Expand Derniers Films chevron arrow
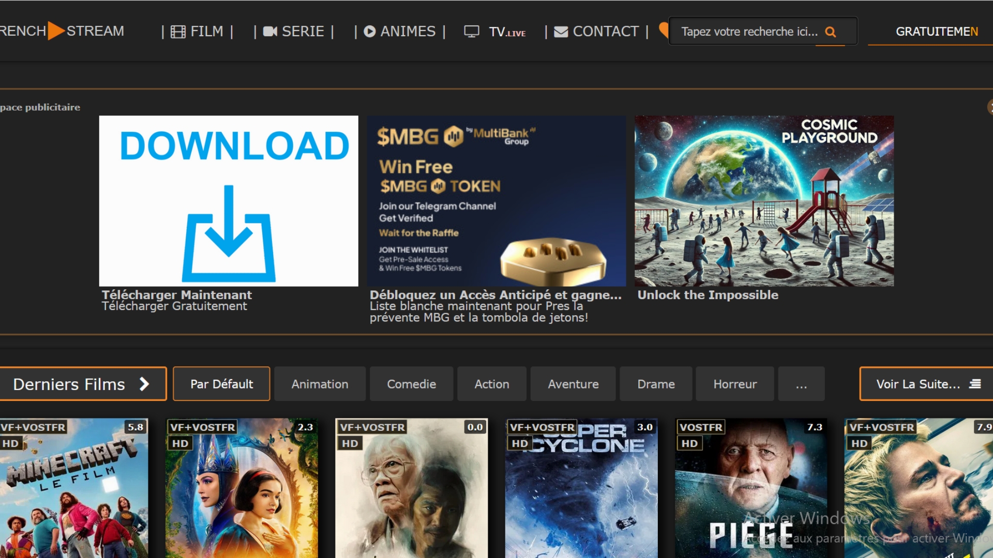993x558 pixels. click(144, 384)
